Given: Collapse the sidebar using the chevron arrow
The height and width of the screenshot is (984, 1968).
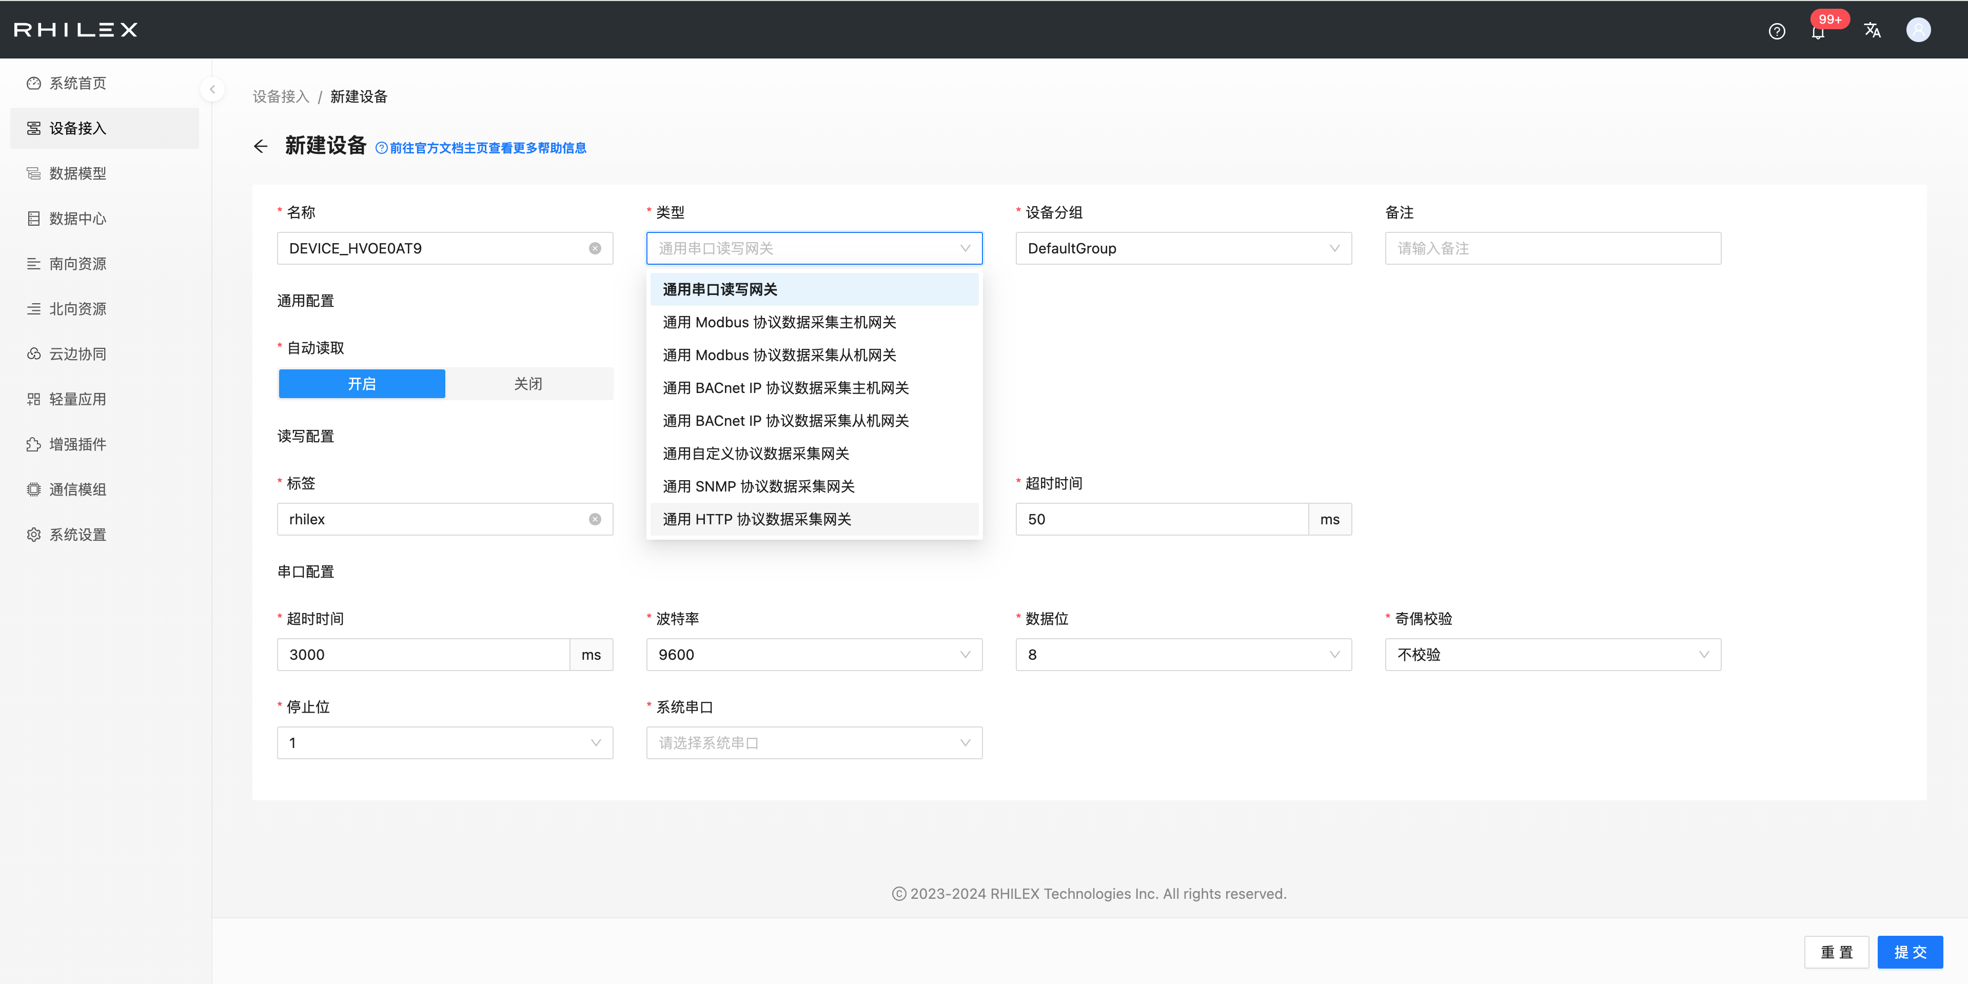Looking at the screenshot, I should pyautogui.click(x=211, y=89).
